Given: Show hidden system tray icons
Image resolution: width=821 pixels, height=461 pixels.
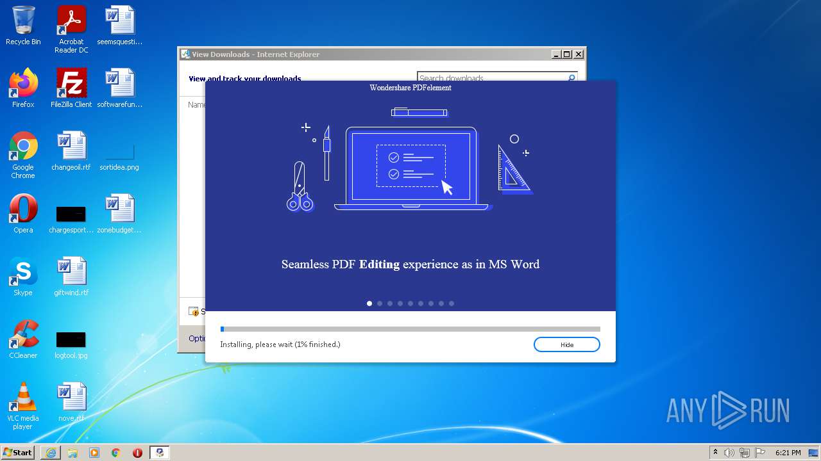Looking at the screenshot, I should pyautogui.click(x=716, y=453).
